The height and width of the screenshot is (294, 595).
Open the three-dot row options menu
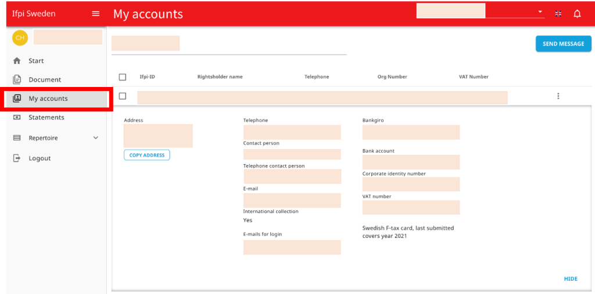(x=558, y=96)
